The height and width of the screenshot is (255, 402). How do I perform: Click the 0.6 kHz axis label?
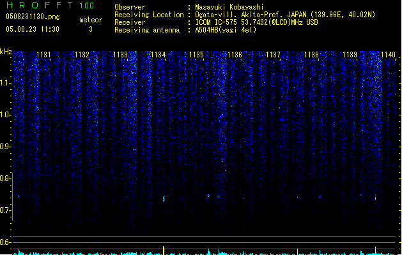[x=6, y=242]
